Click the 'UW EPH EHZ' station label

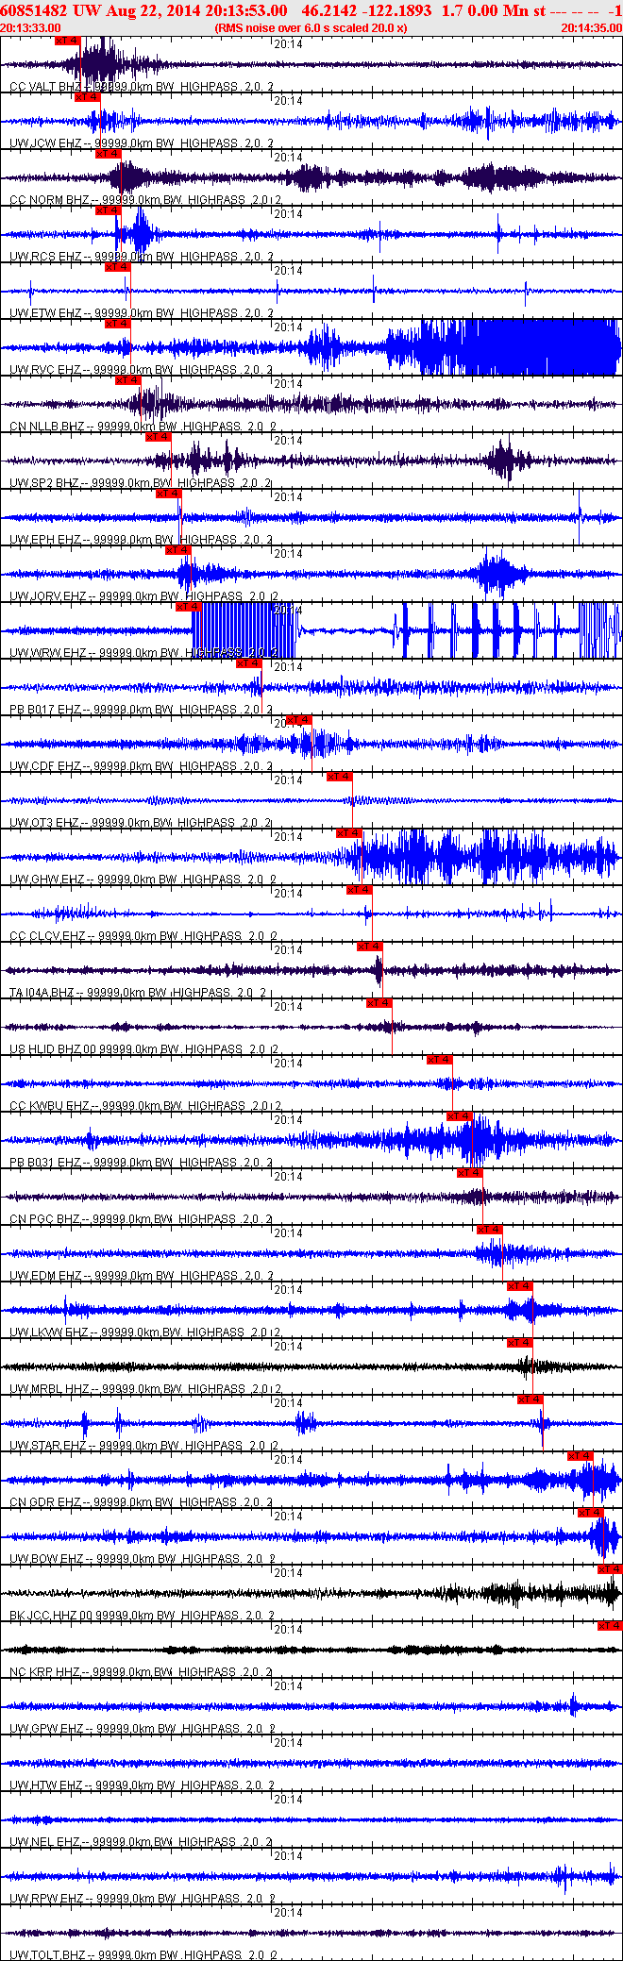(45, 540)
